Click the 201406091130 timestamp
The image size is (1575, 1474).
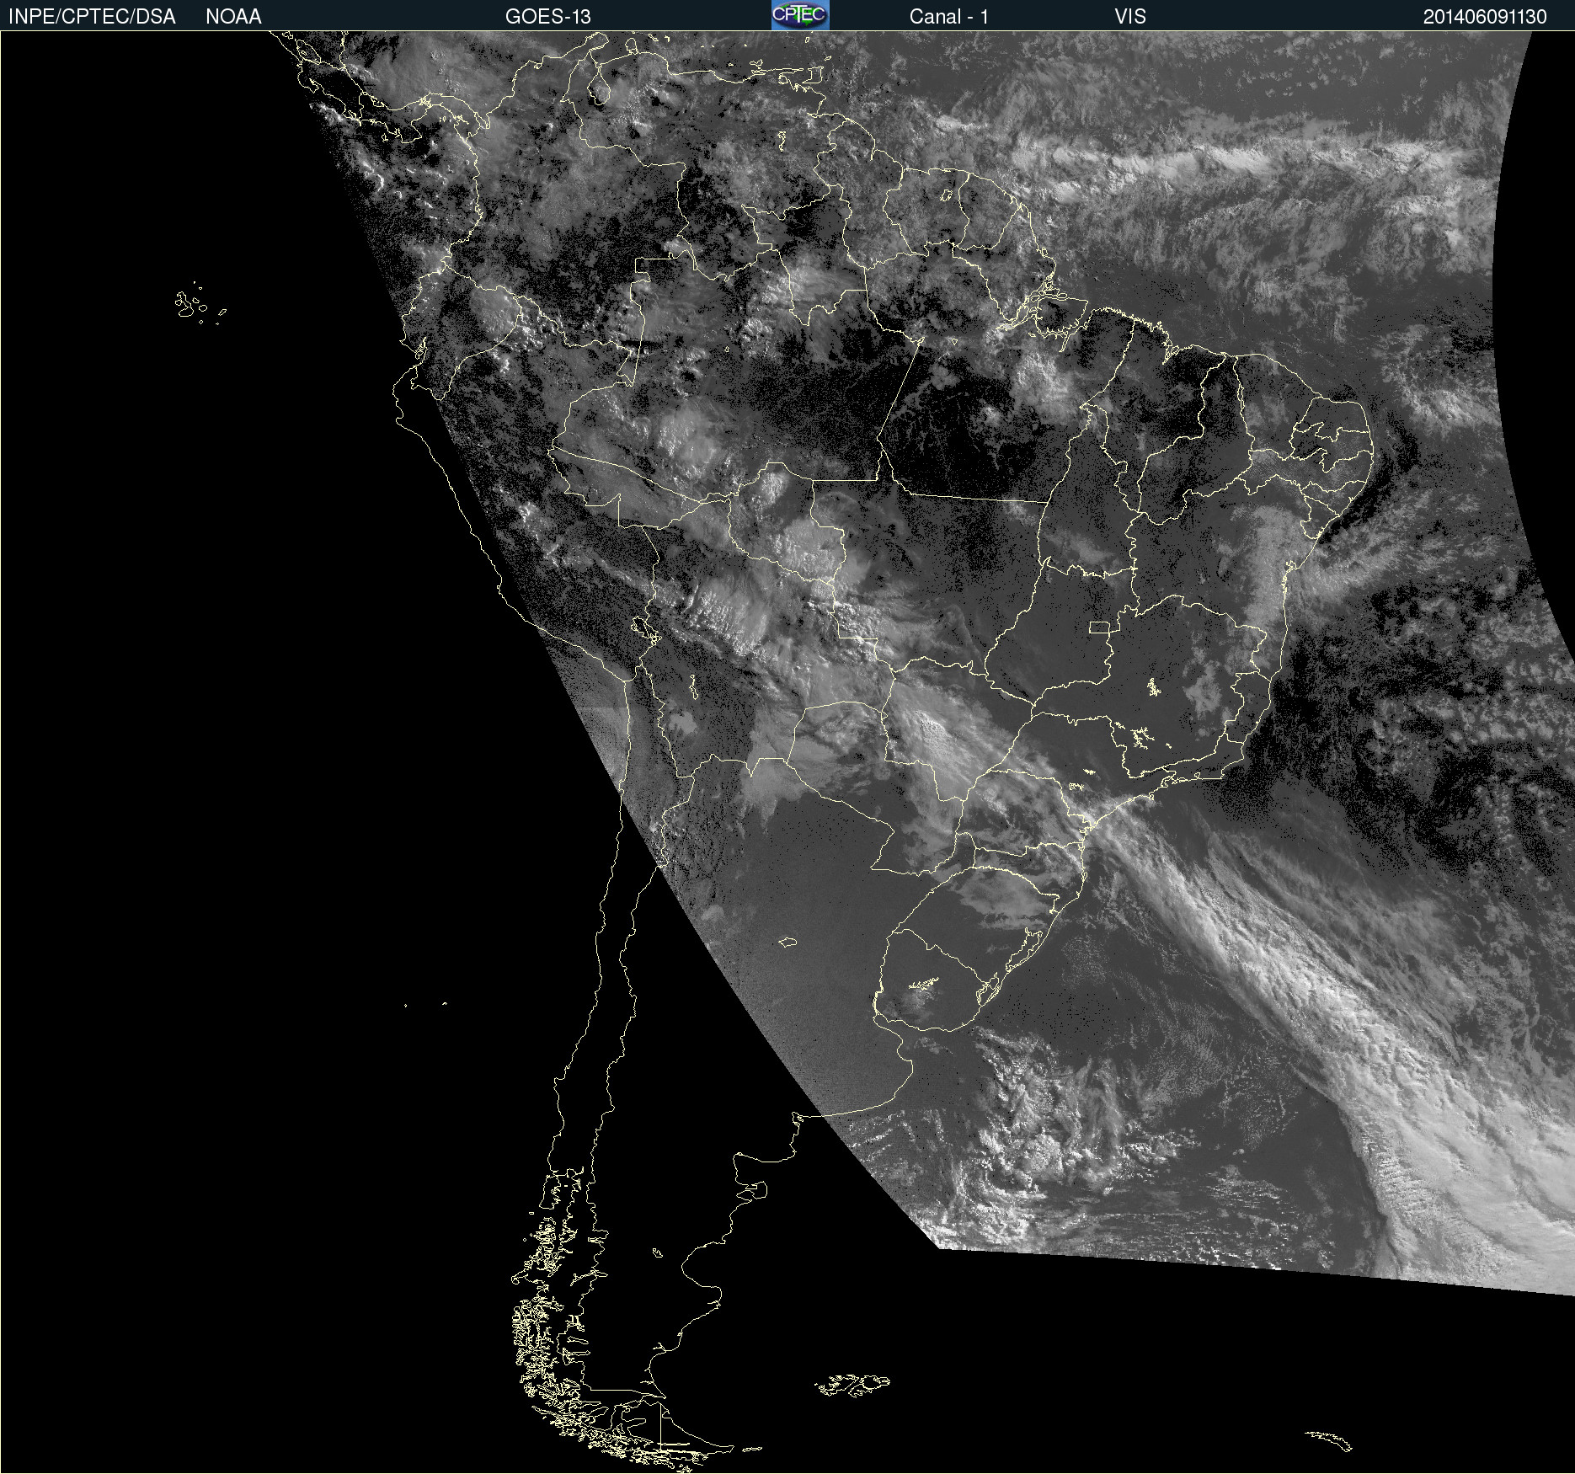coord(1484,17)
